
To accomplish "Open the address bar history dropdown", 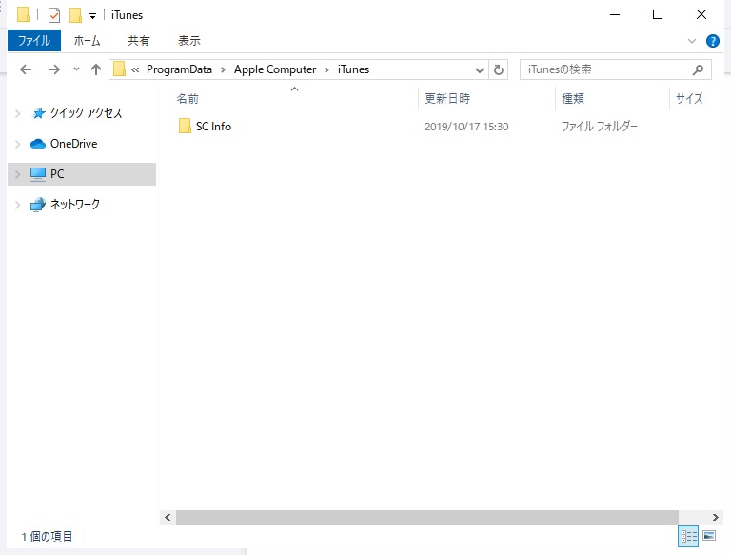I will [x=480, y=69].
